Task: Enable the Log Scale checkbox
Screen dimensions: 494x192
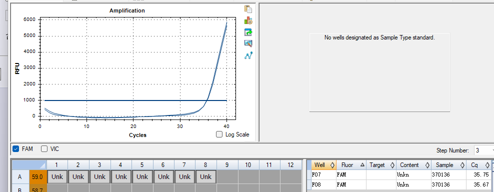Action: (x=219, y=134)
